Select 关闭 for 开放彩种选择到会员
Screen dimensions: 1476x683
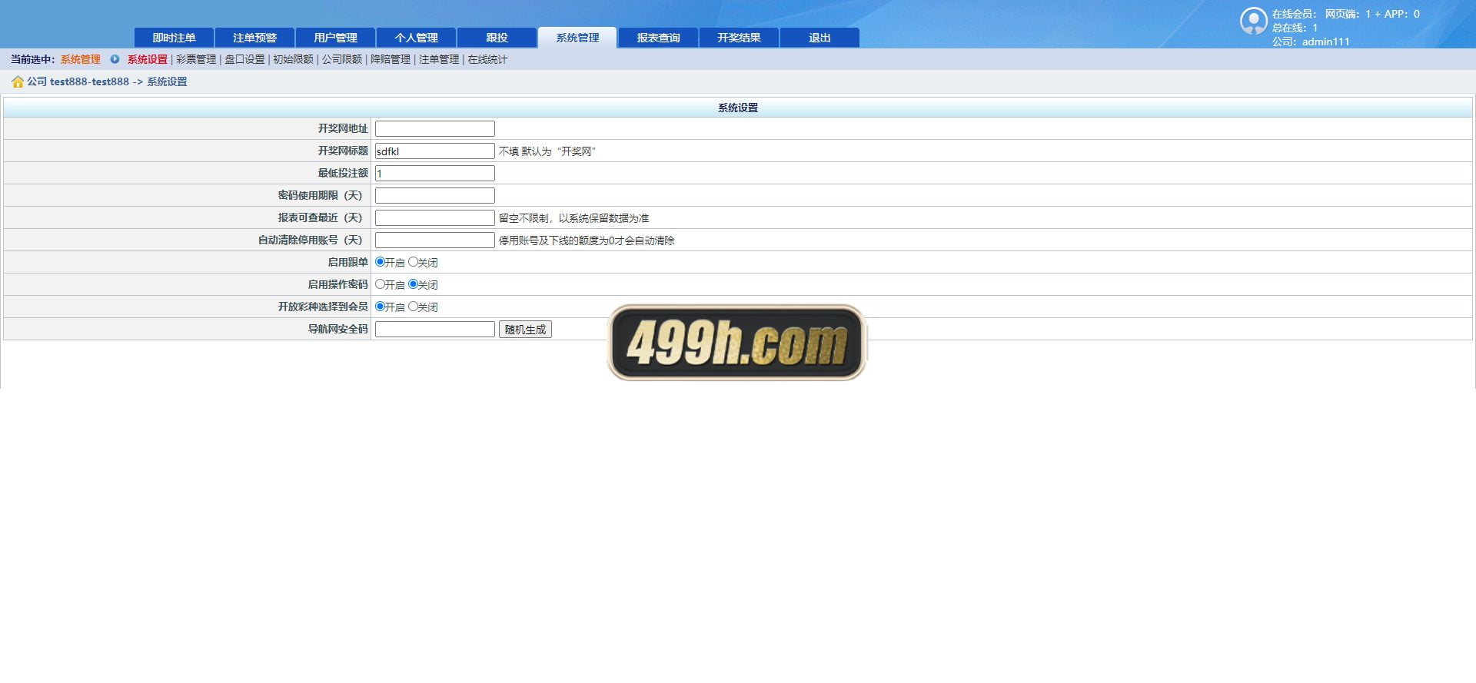coord(413,307)
